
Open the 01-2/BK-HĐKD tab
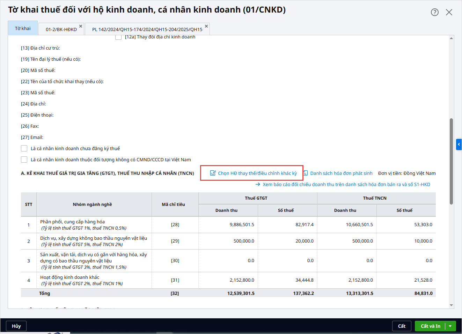pos(61,29)
